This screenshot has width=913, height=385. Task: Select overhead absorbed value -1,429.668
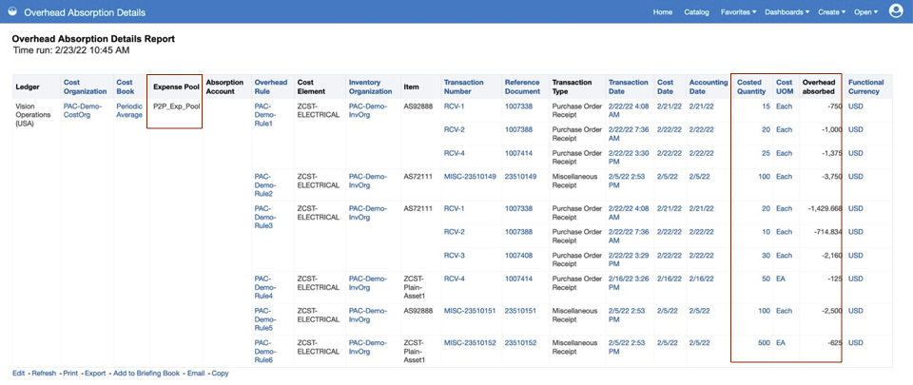tap(825, 209)
